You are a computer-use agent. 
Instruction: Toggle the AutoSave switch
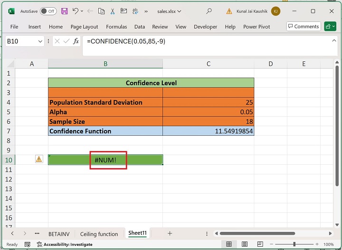(47, 11)
